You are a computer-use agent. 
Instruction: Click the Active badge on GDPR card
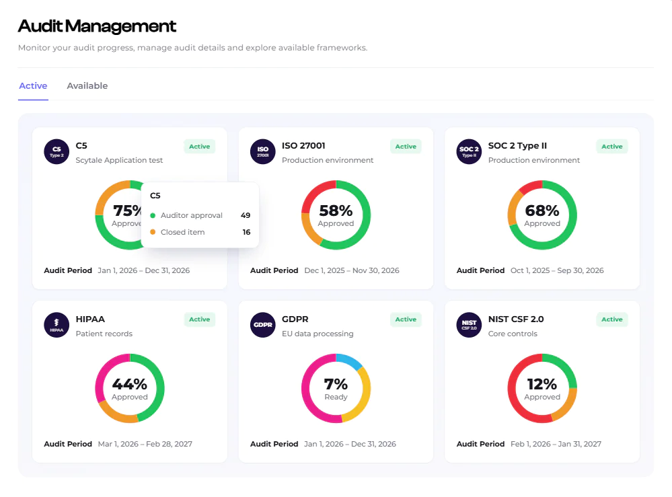coord(406,319)
